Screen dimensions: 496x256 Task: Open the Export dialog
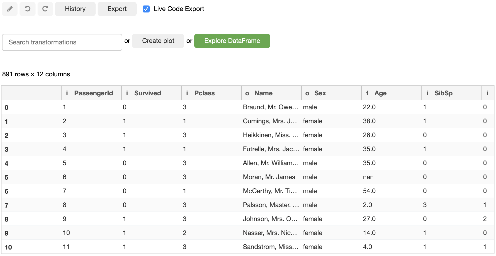(x=117, y=9)
